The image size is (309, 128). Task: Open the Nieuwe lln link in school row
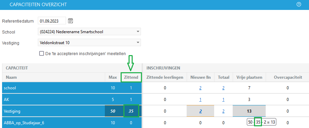(200, 88)
